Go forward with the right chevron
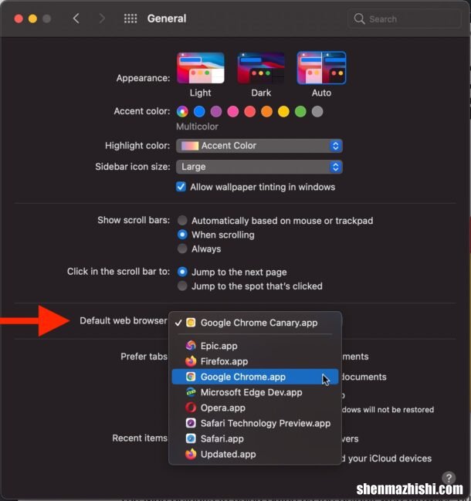The height and width of the screenshot is (501, 471). [102, 19]
